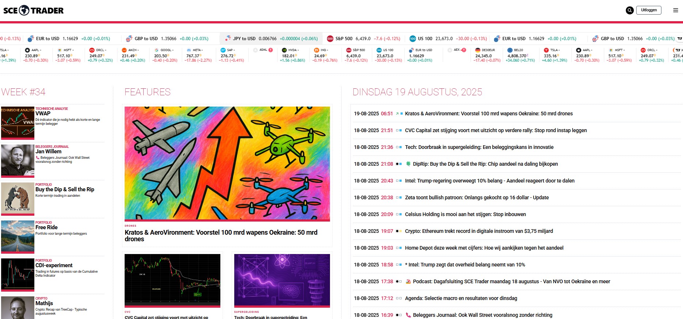Open Agenda: Selectie macro en resultaten item
The width and height of the screenshot is (683, 319).
tap(461, 298)
